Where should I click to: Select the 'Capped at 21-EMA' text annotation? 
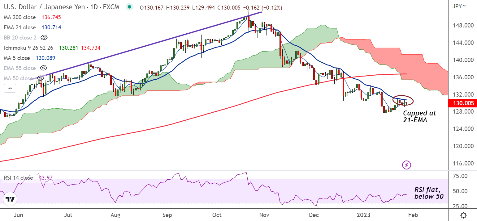click(419, 117)
